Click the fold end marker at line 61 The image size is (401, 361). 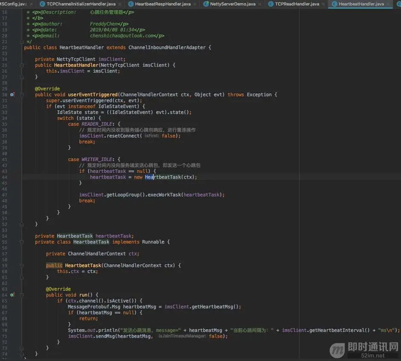point(22,277)
